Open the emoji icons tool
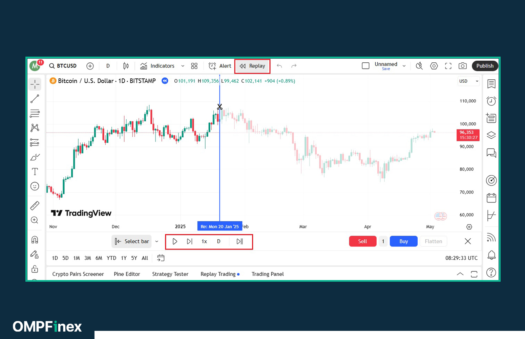This screenshot has width=525, height=339. click(x=35, y=186)
